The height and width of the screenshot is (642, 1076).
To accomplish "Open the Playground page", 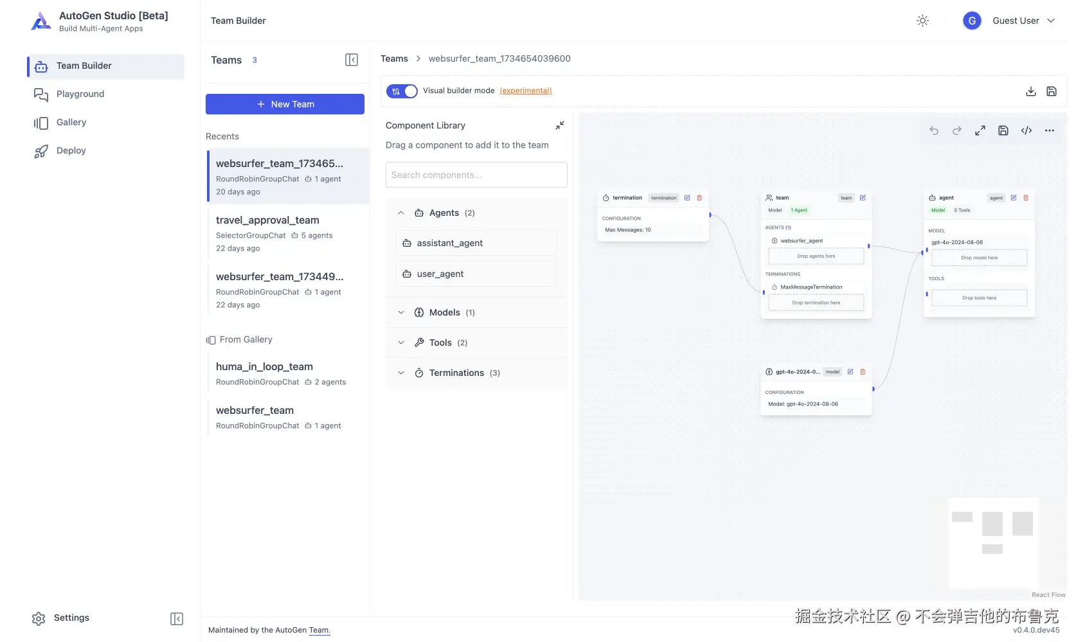I will coord(80,94).
